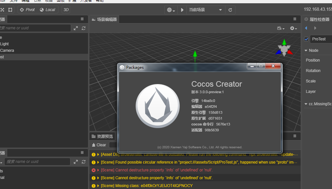
Task: Go back in inspector history
Action: 306,28
